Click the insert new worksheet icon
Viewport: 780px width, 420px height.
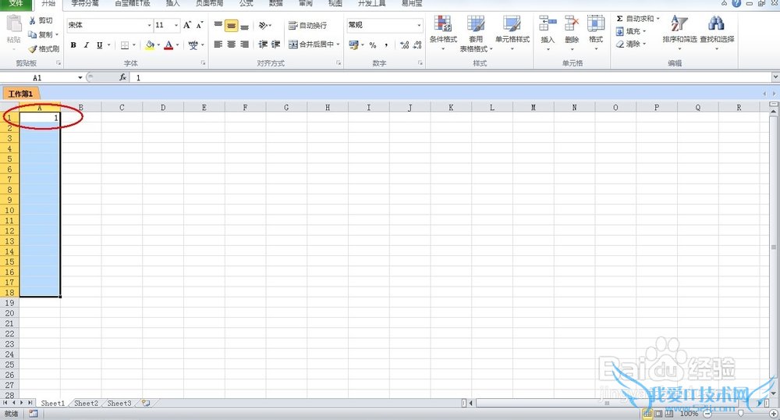point(146,403)
